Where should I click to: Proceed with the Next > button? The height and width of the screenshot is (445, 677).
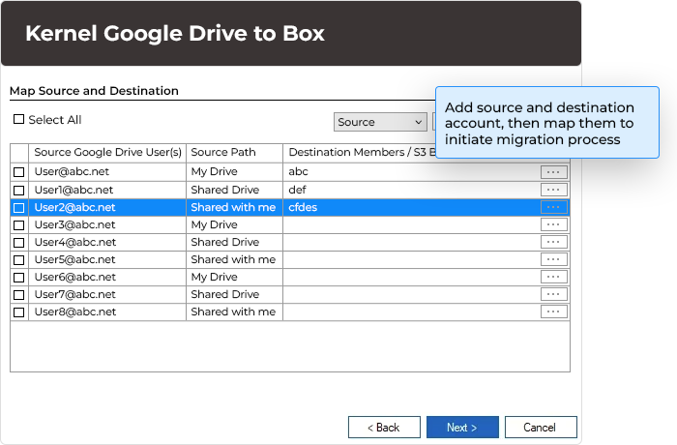pos(462,428)
